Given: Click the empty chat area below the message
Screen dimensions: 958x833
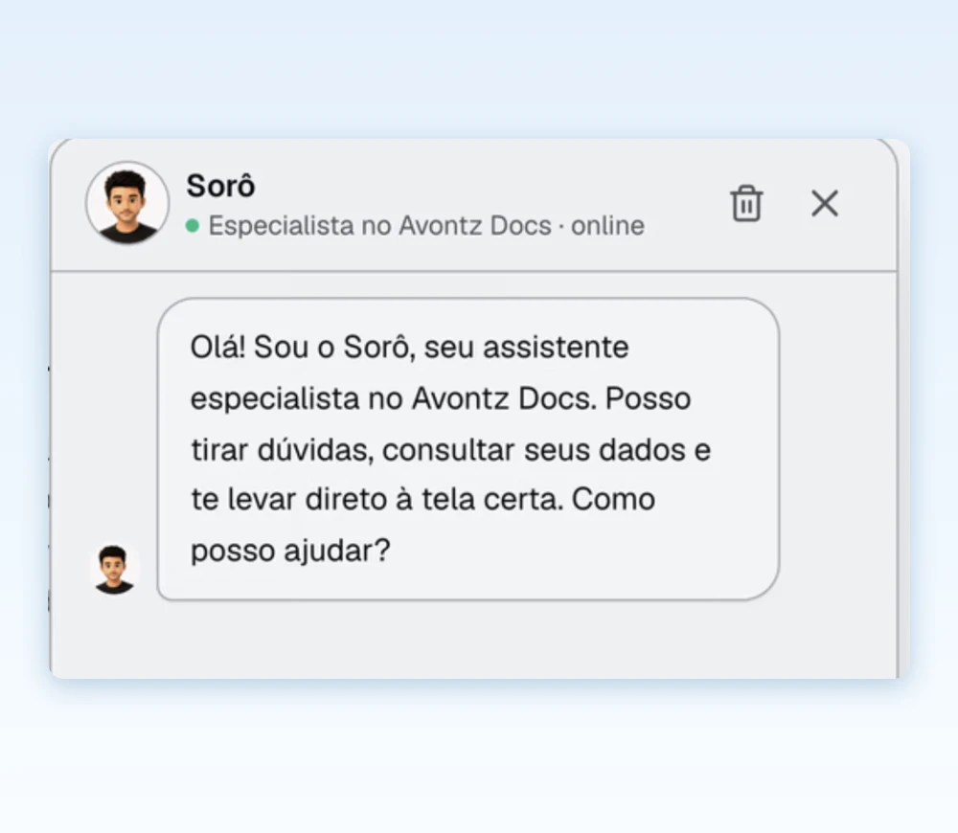Looking at the screenshot, I should click(473, 640).
